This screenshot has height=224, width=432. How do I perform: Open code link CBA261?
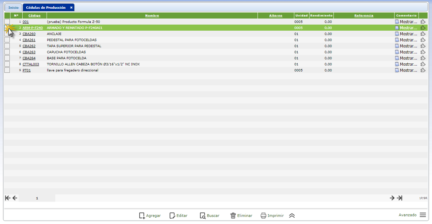29,40
